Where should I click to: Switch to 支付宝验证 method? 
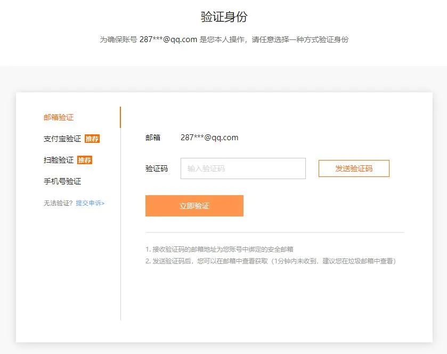62,139
